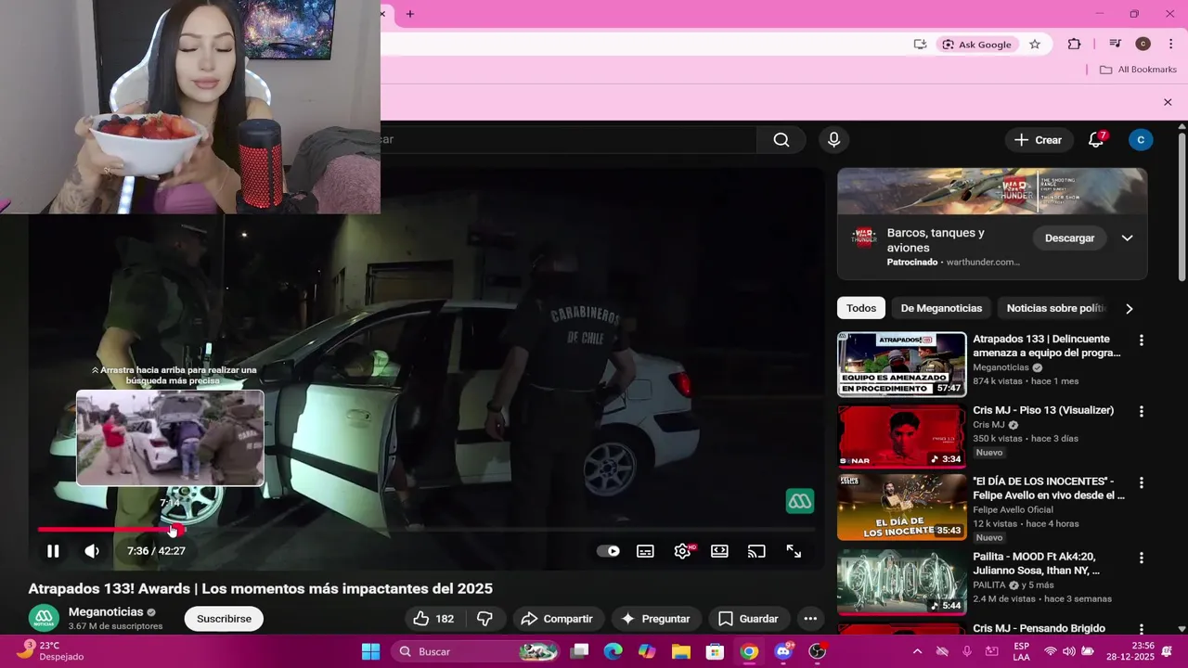Screen dimensions: 1188x668
Task: Dislike the video with thumbs down
Action: 484,619
